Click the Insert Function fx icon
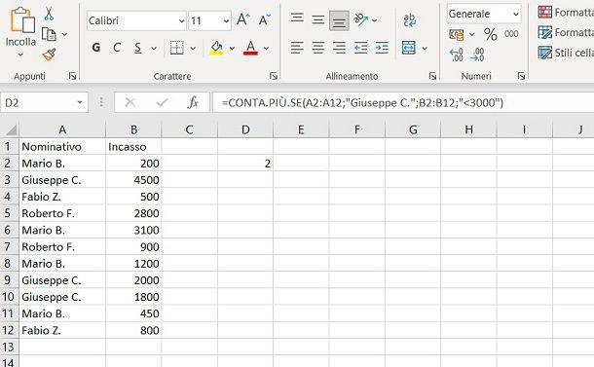Screen dimensions: 594x367 [x=193, y=102]
